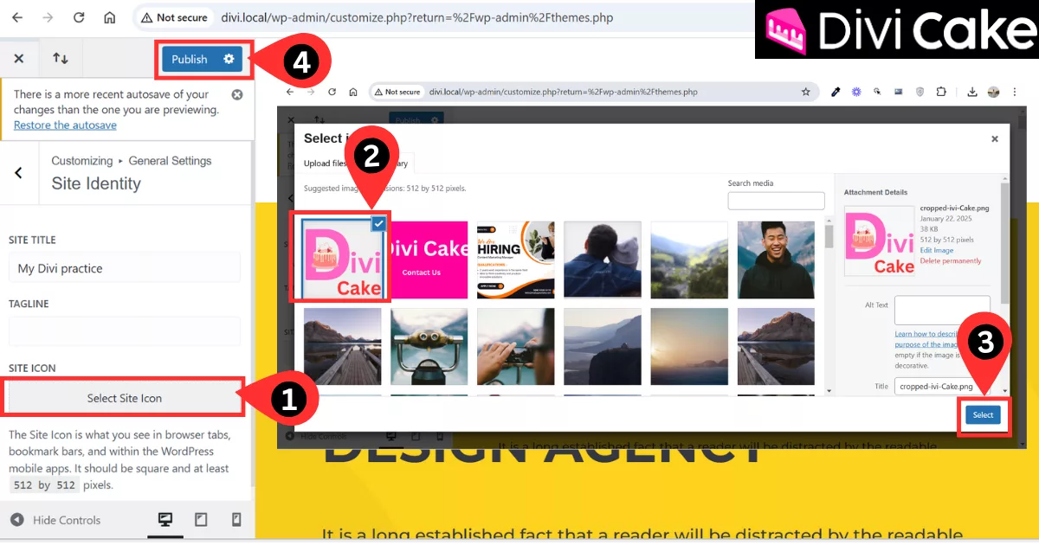Click the inner browser back arrow

[x=290, y=92]
